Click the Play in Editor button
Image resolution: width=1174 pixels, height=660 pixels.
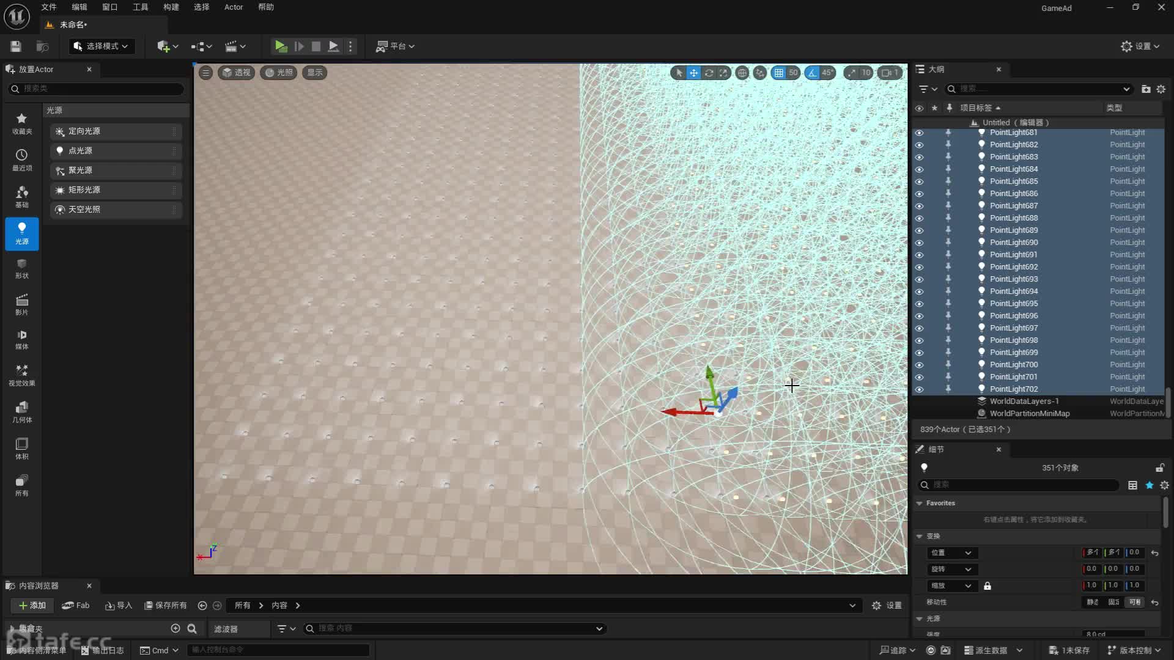point(281,46)
